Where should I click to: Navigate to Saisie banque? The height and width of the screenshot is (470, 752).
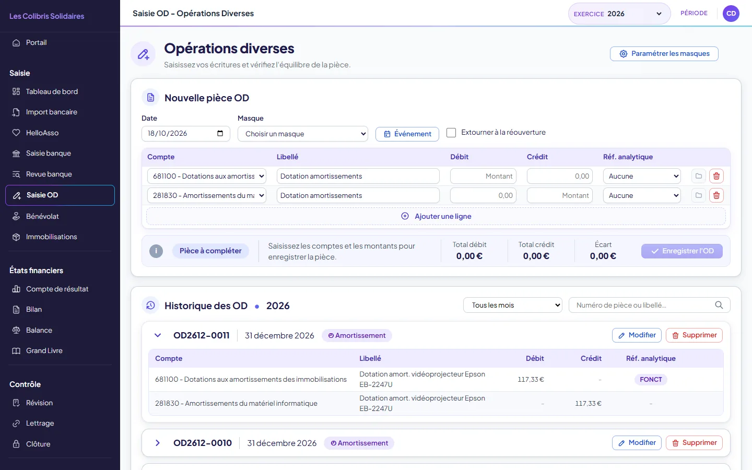pos(60,154)
